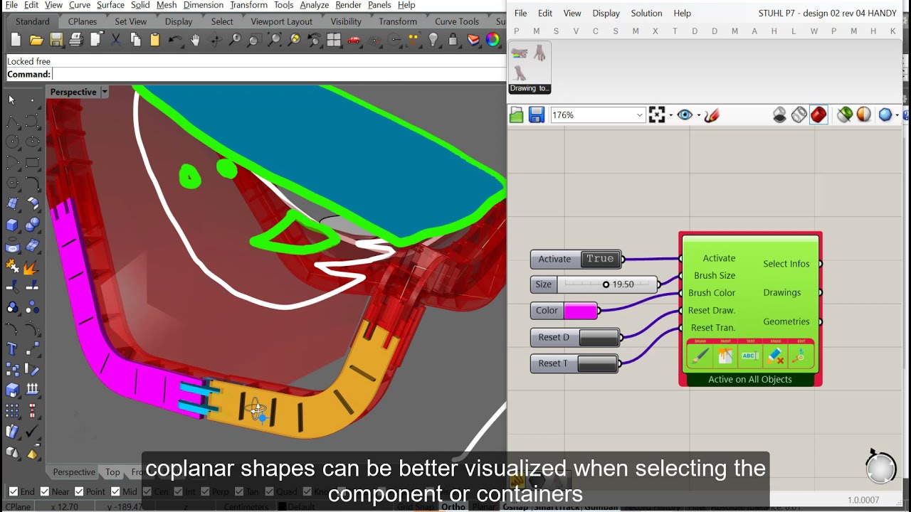Click the four-viewport layout icon
This screenshot has height=512, width=911.
(x=334, y=40)
